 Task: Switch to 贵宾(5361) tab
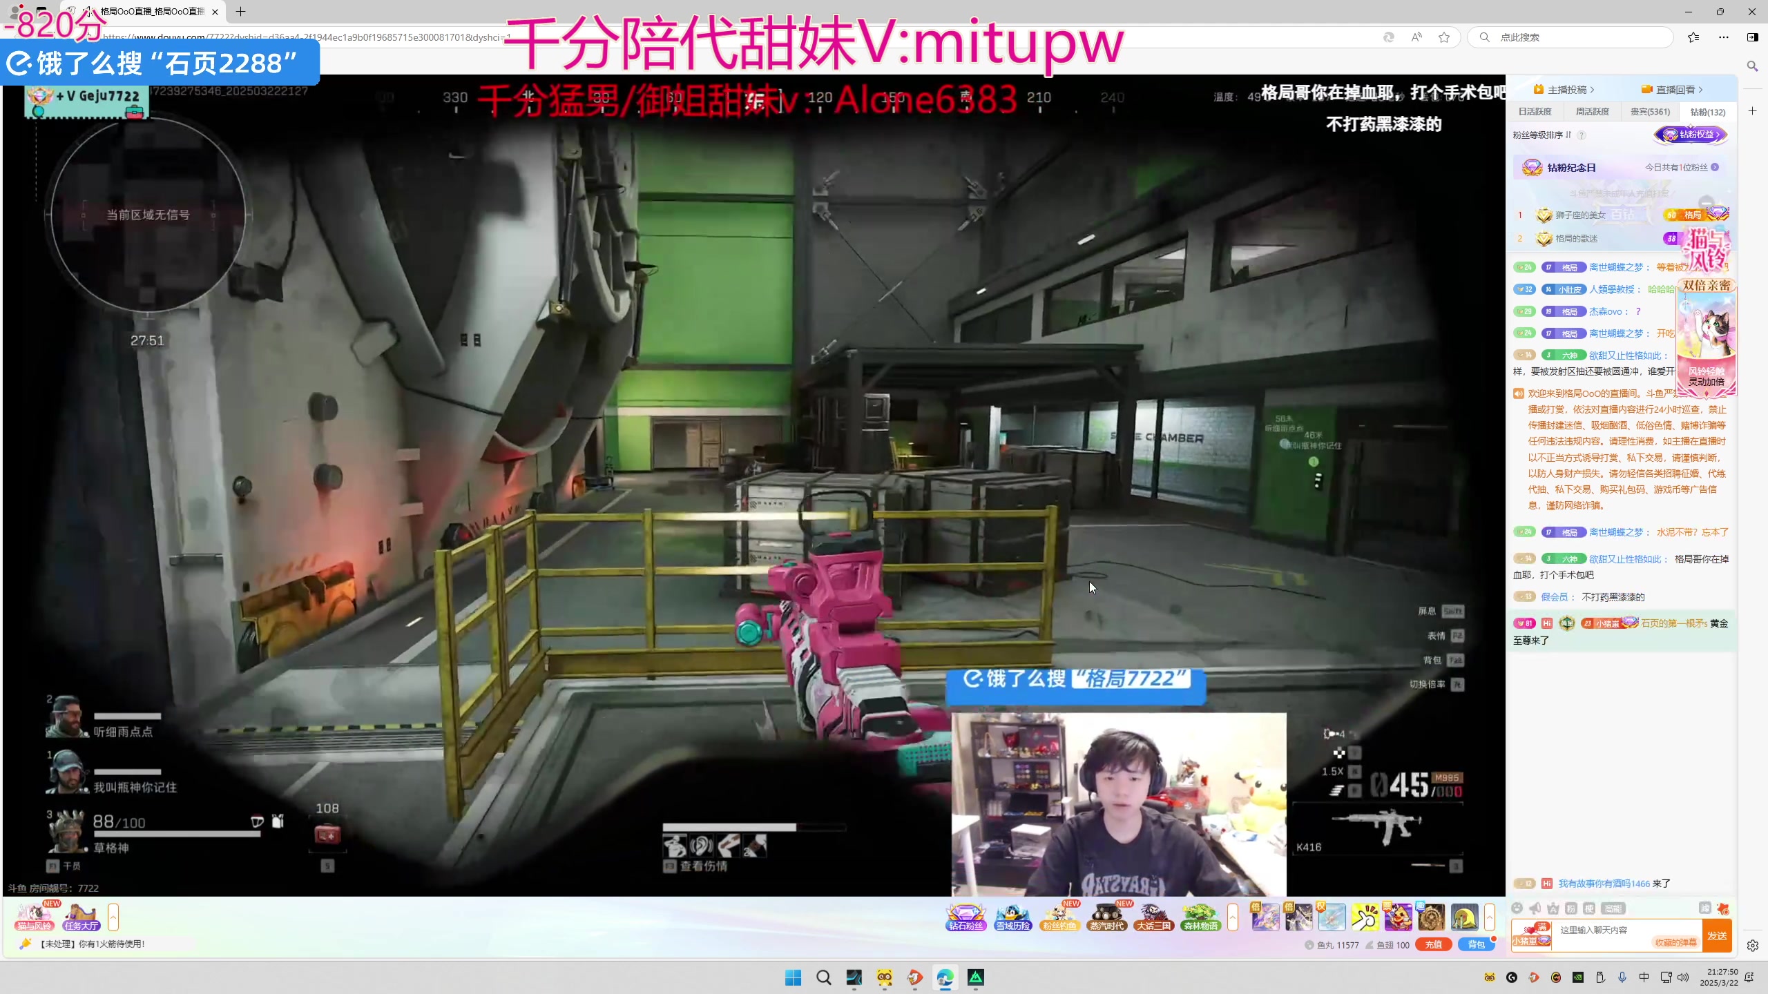point(1650,112)
